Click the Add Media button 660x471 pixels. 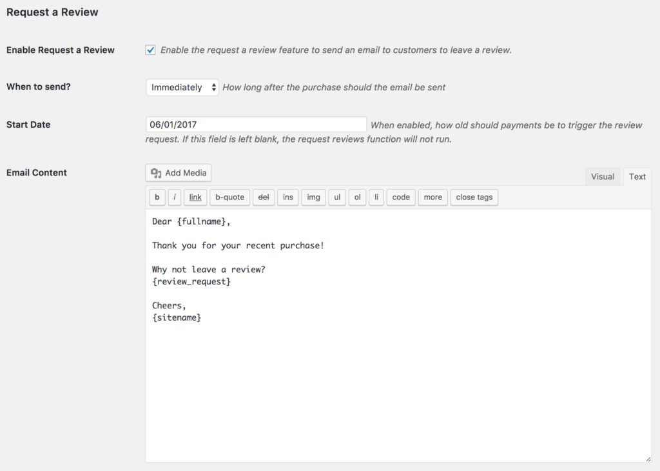coord(179,173)
